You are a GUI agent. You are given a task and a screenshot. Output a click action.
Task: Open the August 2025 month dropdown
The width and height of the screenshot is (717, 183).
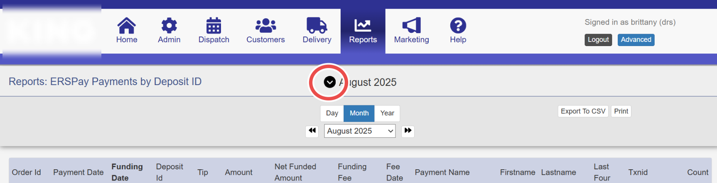pyautogui.click(x=360, y=131)
